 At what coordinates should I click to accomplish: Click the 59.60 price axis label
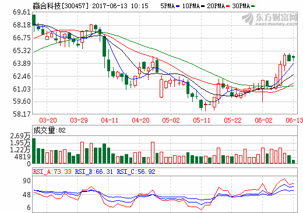pos(22,102)
